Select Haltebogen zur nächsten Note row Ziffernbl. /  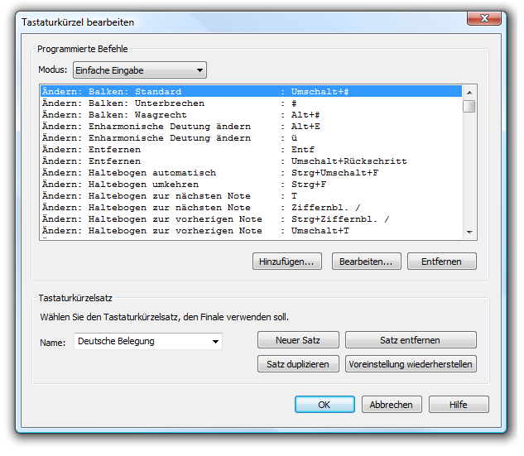252,208
